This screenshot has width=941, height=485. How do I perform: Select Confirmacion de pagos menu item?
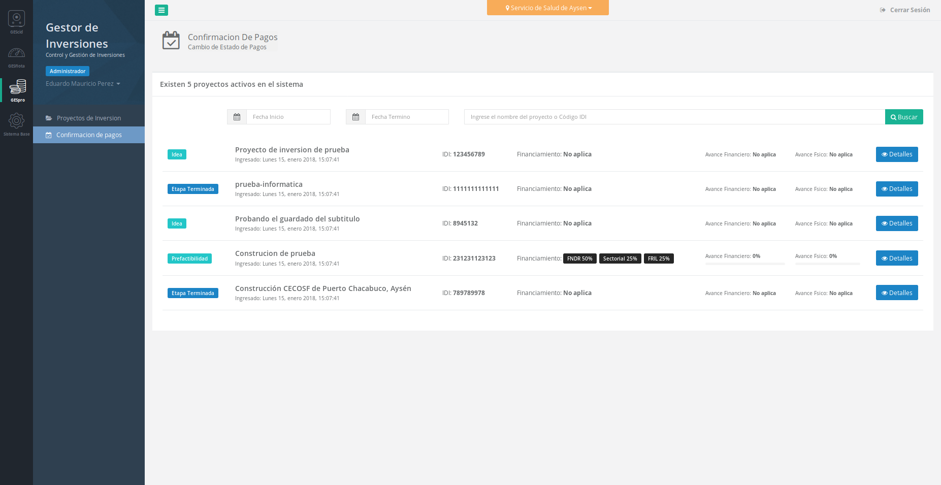point(88,135)
